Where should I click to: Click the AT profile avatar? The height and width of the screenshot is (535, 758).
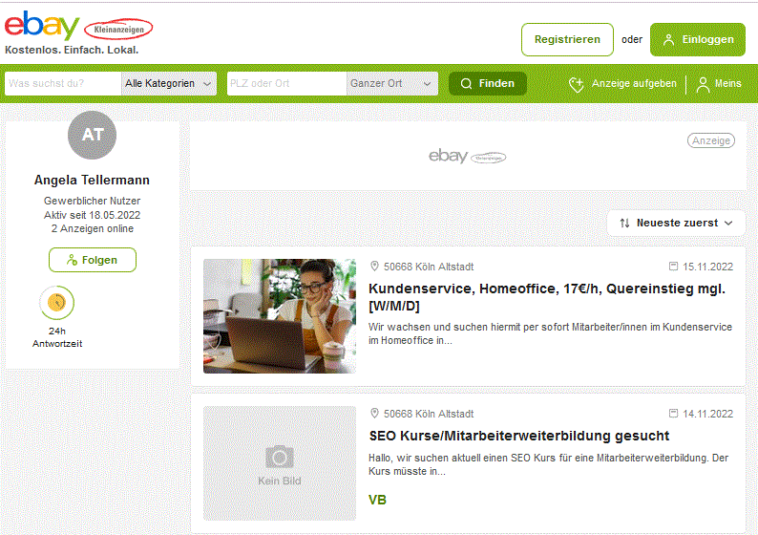pyautogui.click(x=92, y=135)
